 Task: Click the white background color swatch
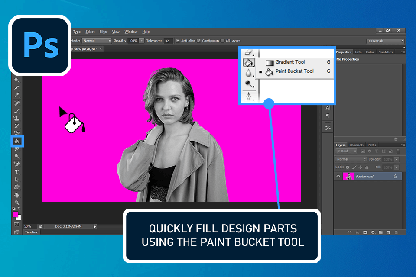click(19, 218)
